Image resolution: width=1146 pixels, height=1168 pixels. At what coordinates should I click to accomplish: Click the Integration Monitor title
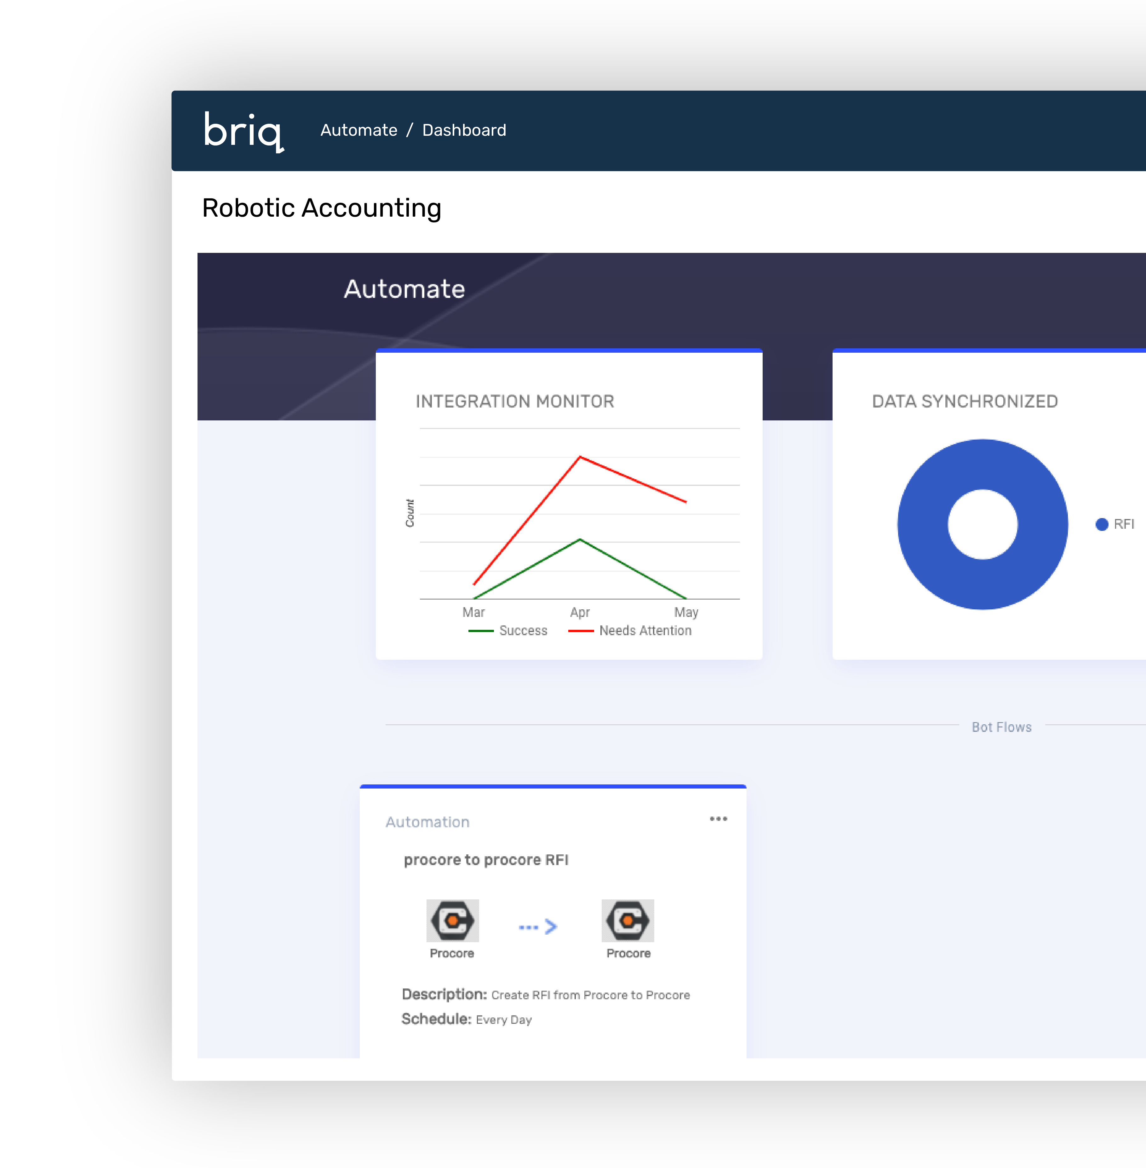[515, 402]
